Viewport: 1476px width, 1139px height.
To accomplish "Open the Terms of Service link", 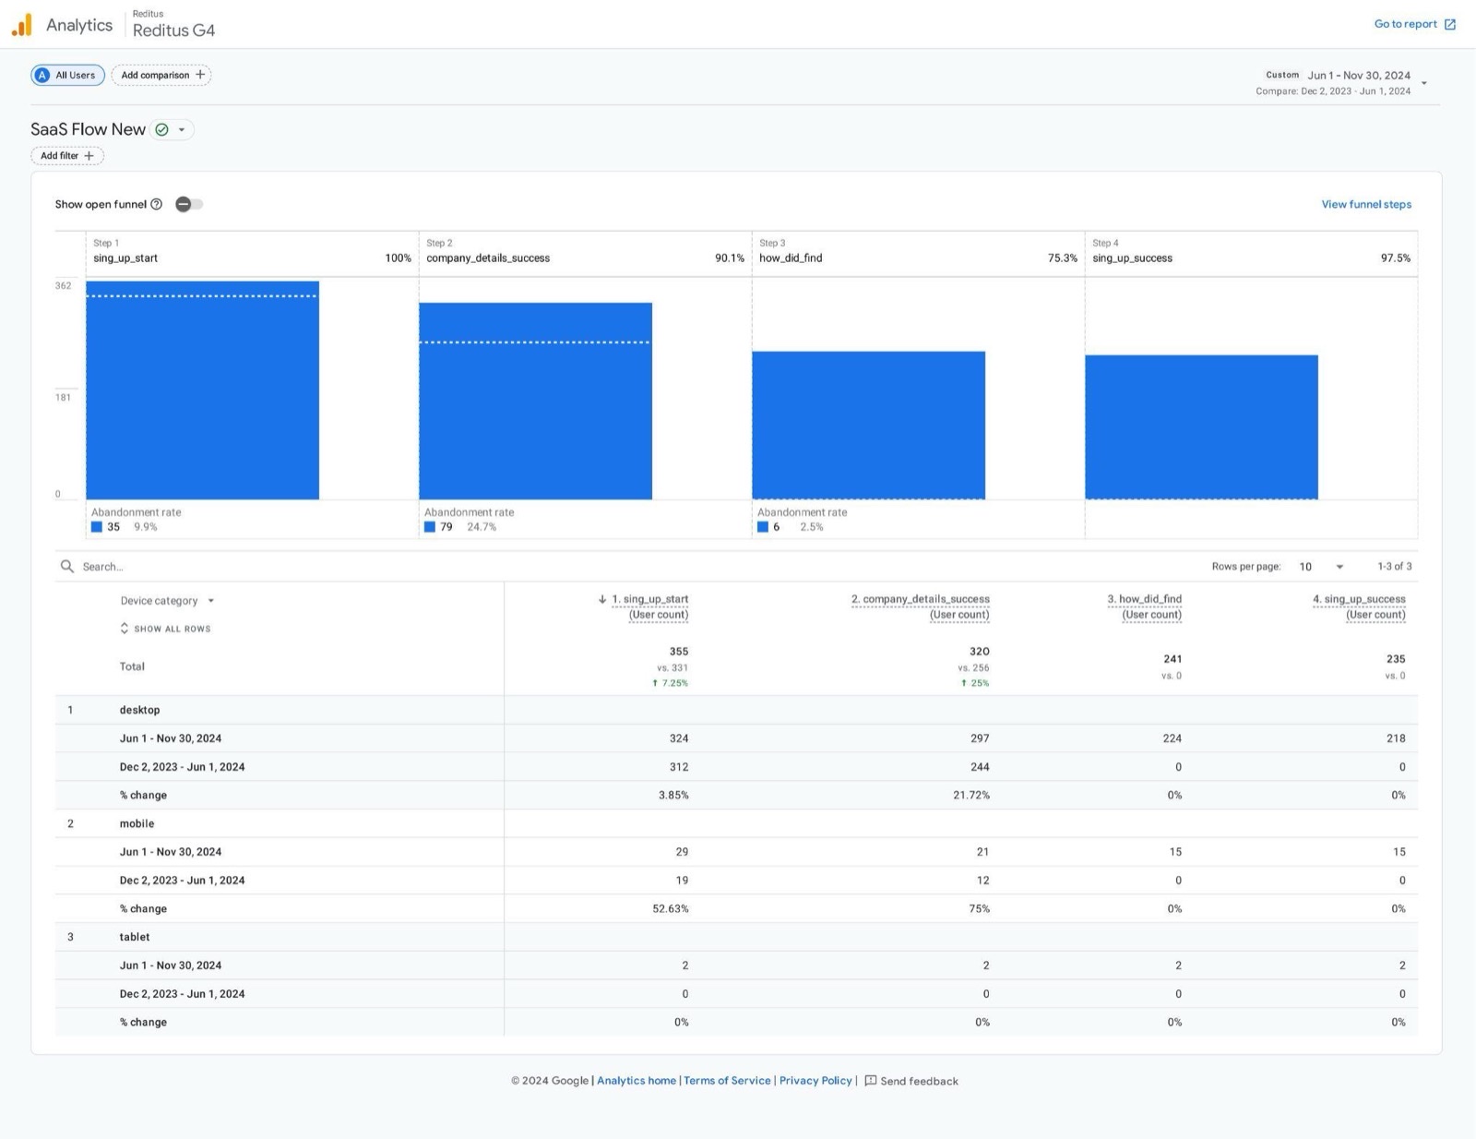I will (x=727, y=1080).
